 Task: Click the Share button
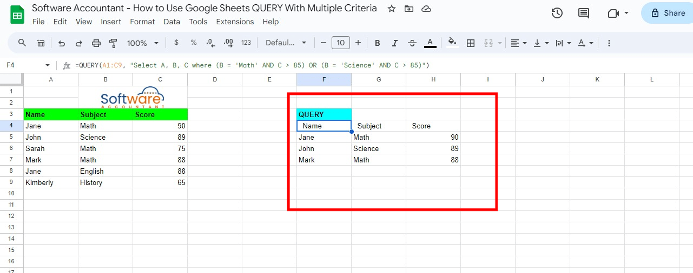(x=668, y=13)
